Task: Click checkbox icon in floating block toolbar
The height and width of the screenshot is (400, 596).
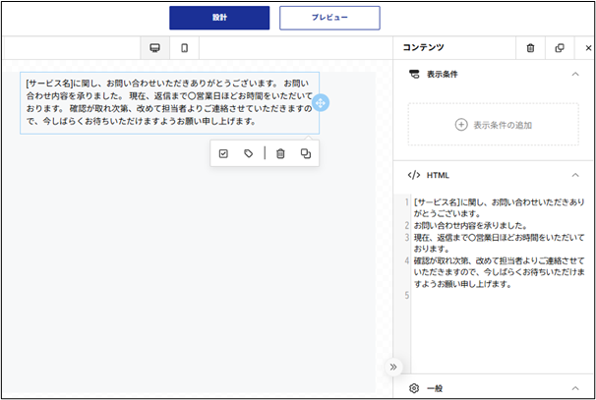Action: pyautogui.click(x=223, y=153)
